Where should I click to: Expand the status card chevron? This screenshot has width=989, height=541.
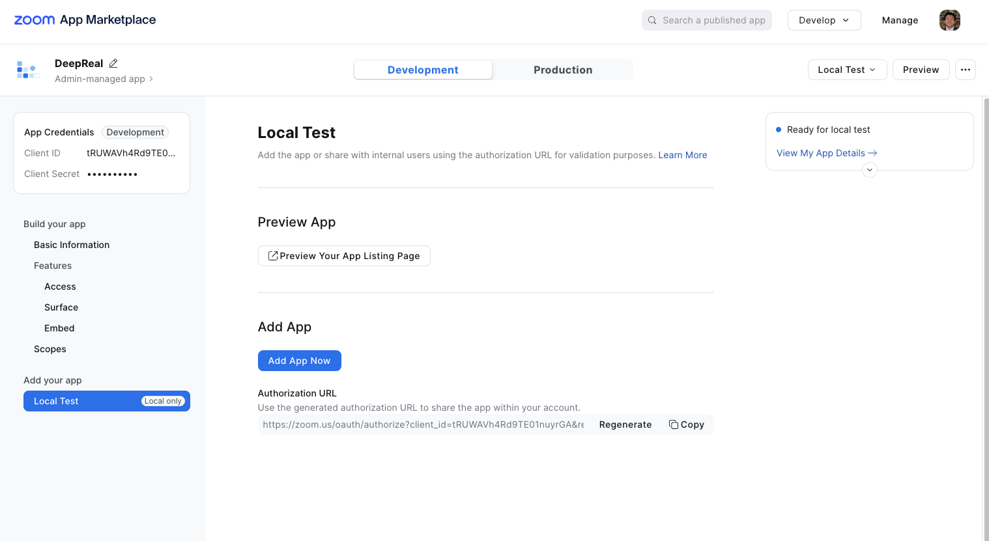click(869, 170)
